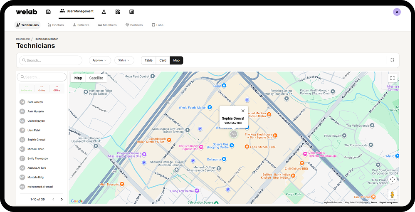Click the widgets grid icon in top nav
Viewport: 415px width, 212px height.
click(118, 12)
